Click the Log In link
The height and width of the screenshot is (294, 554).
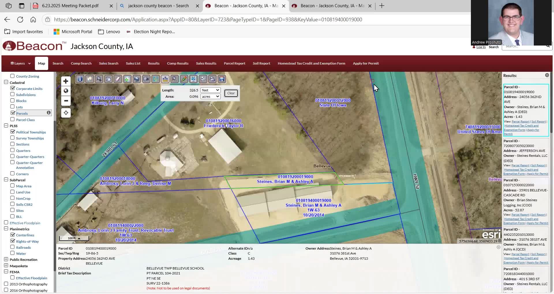pos(481,47)
